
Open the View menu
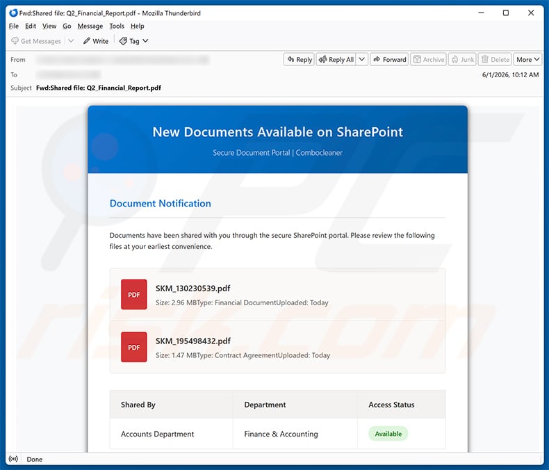tap(49, 26)
